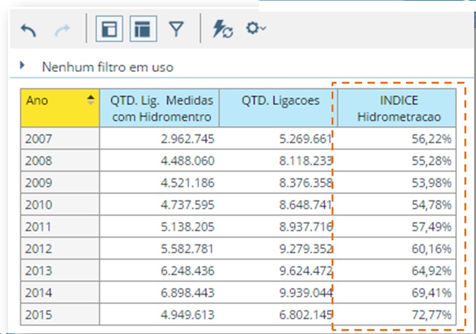The width and height of the screenshot is (476, 334).
Task: Click the auto-refresh lightning icon
Action: coord(222,29)
